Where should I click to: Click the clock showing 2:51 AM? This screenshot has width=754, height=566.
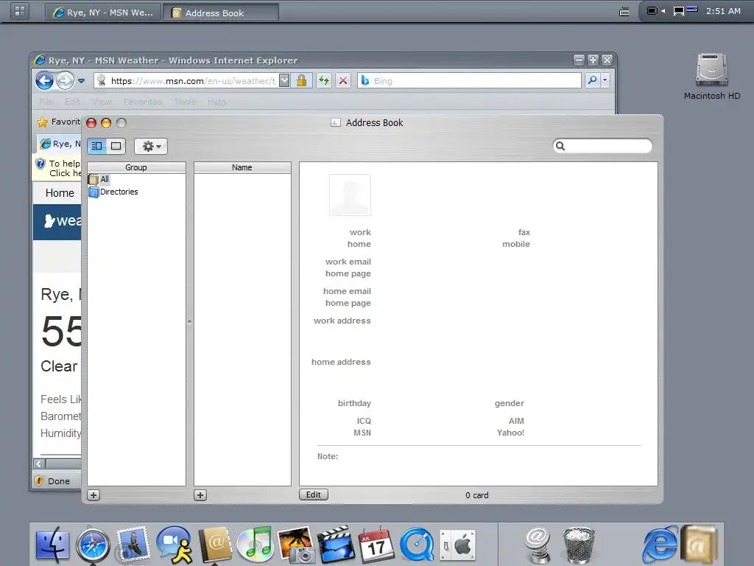coord(723,11)
